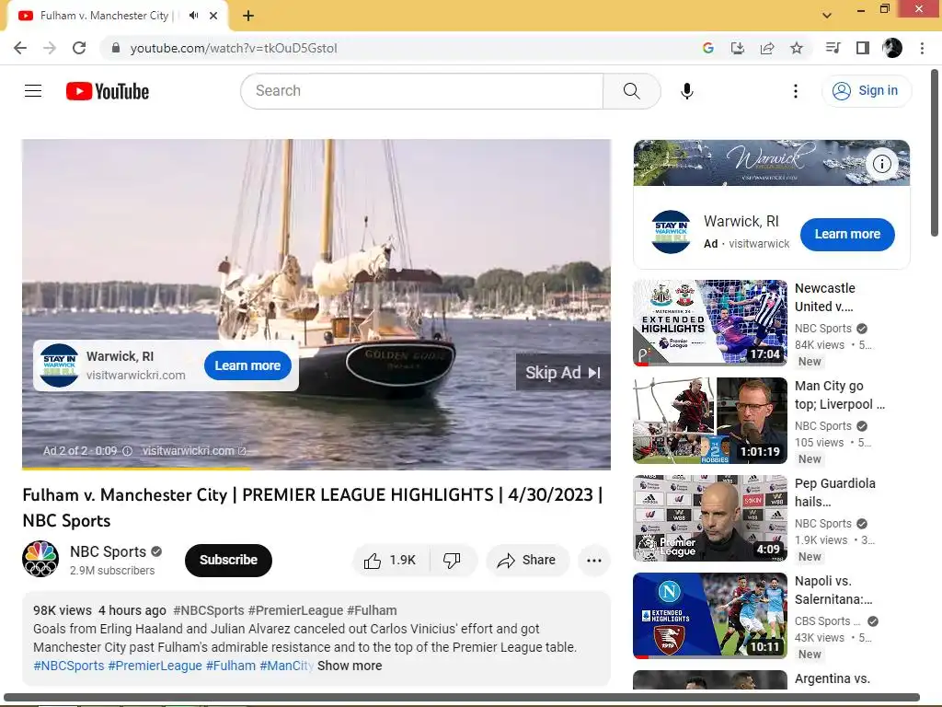Share this page from the address bar
The width and height of the screenshot is (942, 707).
pos(767,48)
